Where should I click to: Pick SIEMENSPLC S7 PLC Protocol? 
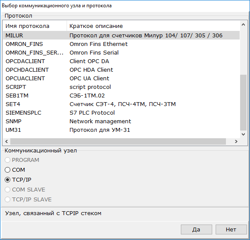coord(121,113)
